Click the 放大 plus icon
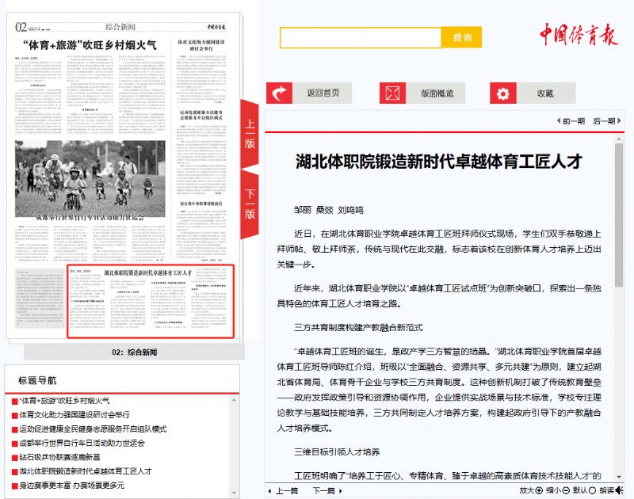 tap(539, 490)
